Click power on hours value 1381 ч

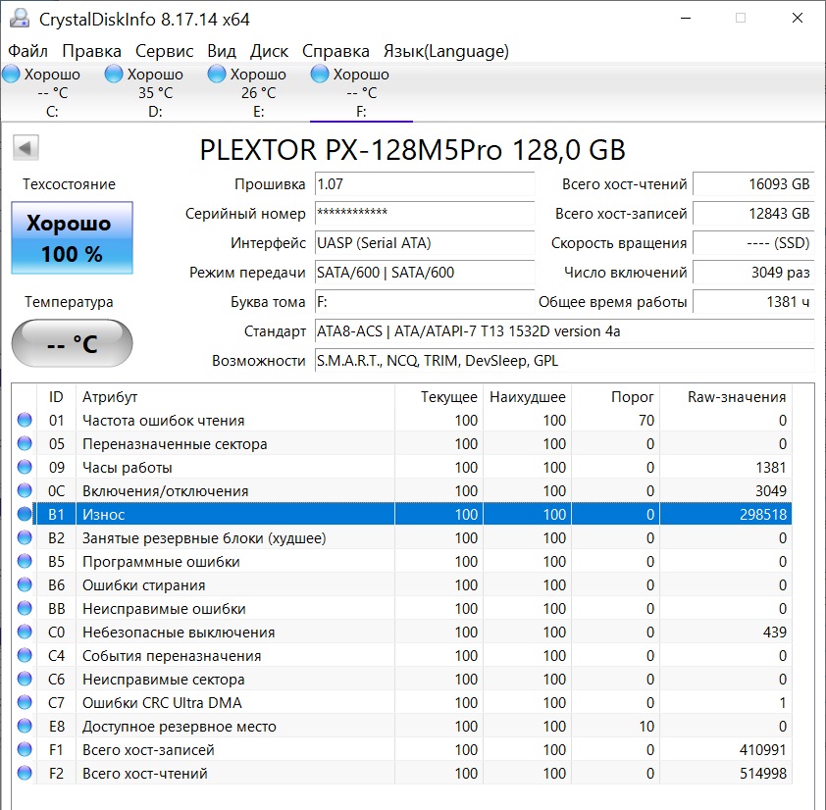pos(753,302)
